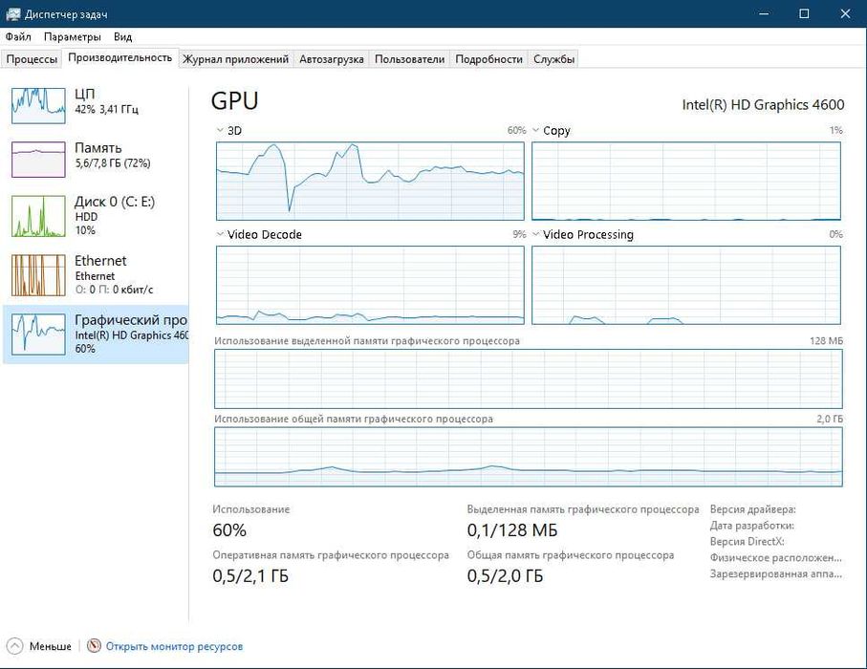Open the Файл menu
Screen dimensions: 867x669
[x=18, y=37]
